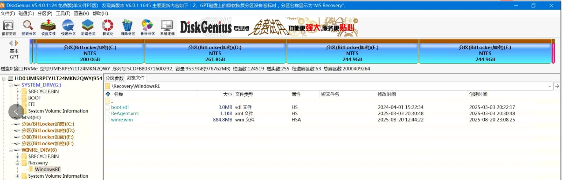The image size is (562, 180).
Task: Click the 短文件名 column header
Action: (x=330, y=94)
